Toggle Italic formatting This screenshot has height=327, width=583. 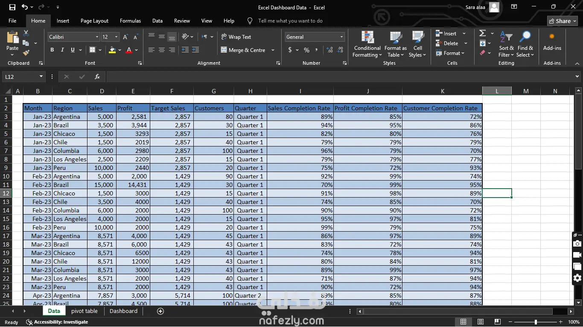pos(62,50)
